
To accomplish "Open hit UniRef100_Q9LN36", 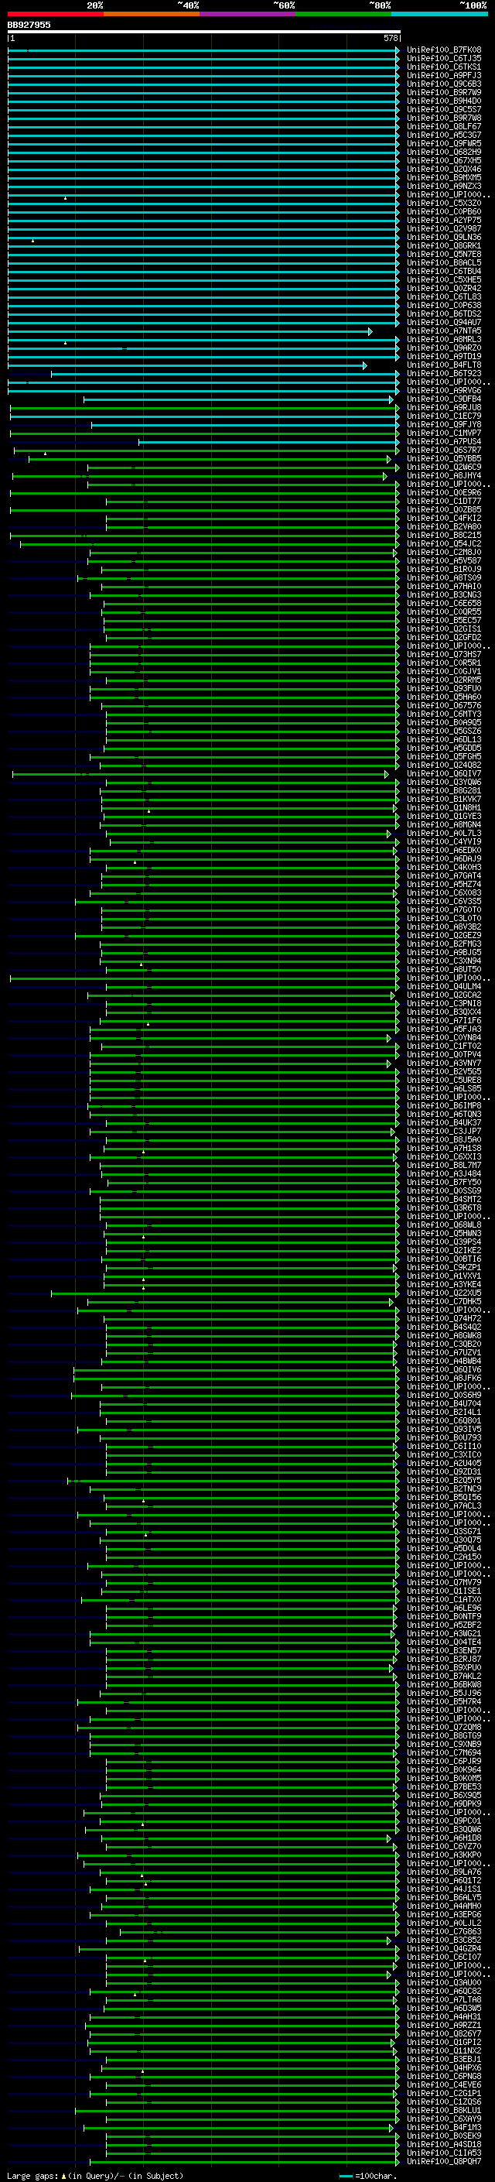I will (x=443, y=237).
